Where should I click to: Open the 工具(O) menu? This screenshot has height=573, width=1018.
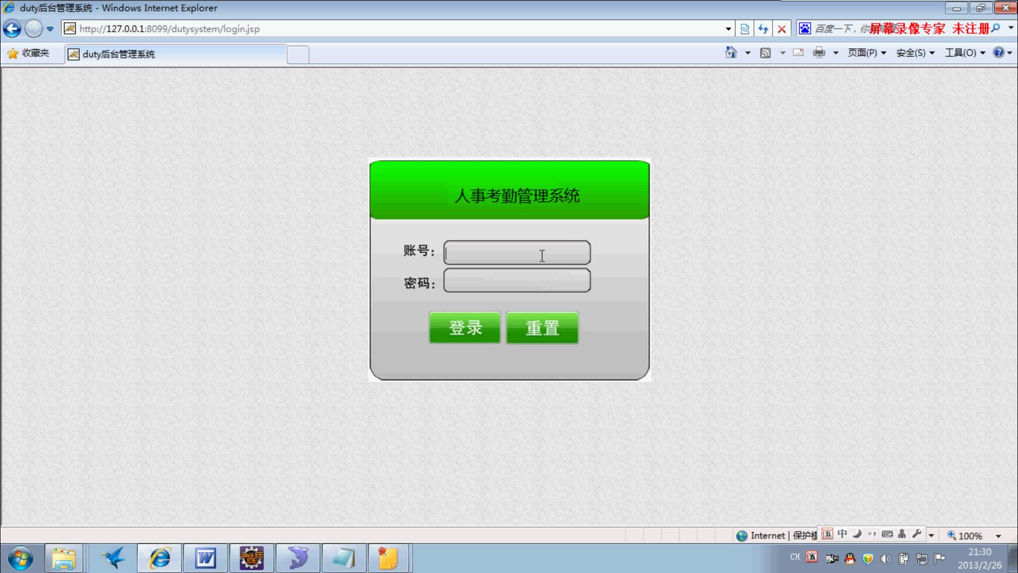click(965, 53)
